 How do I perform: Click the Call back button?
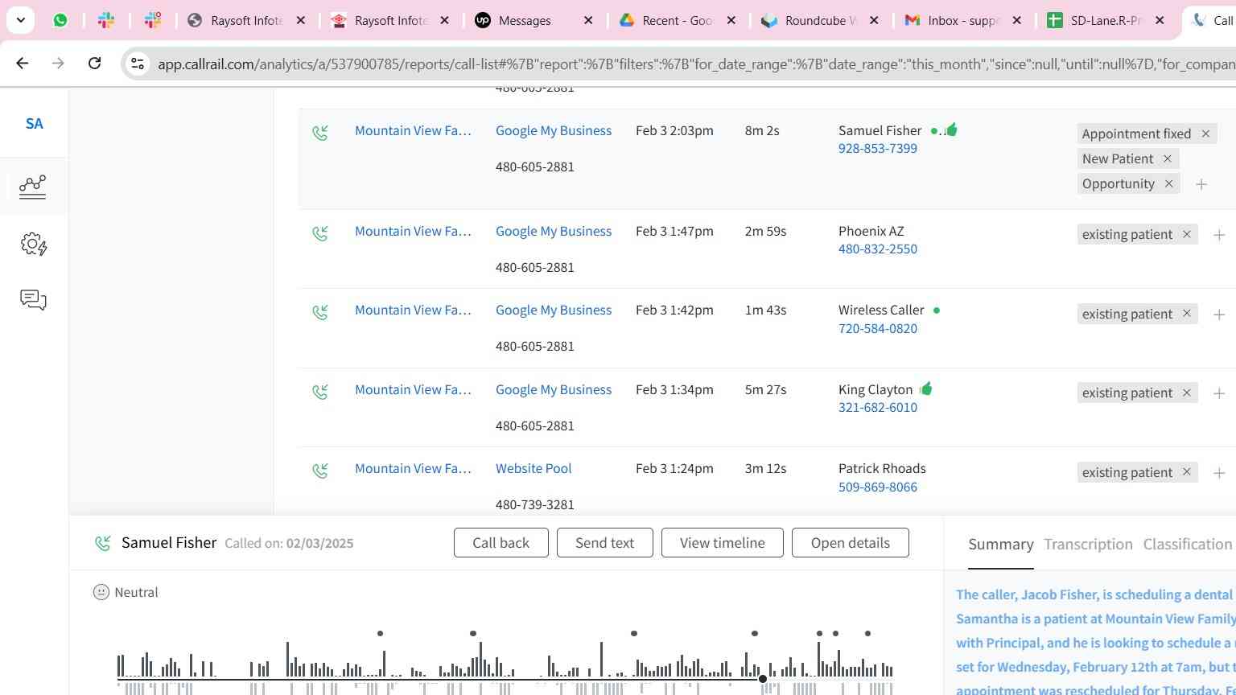(501, 543)
